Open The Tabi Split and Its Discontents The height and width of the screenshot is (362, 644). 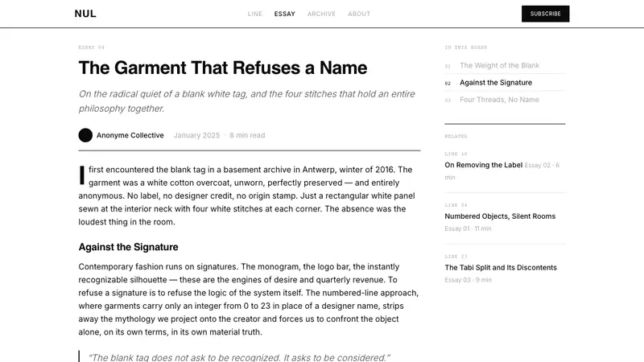click(x=501, y=268)
